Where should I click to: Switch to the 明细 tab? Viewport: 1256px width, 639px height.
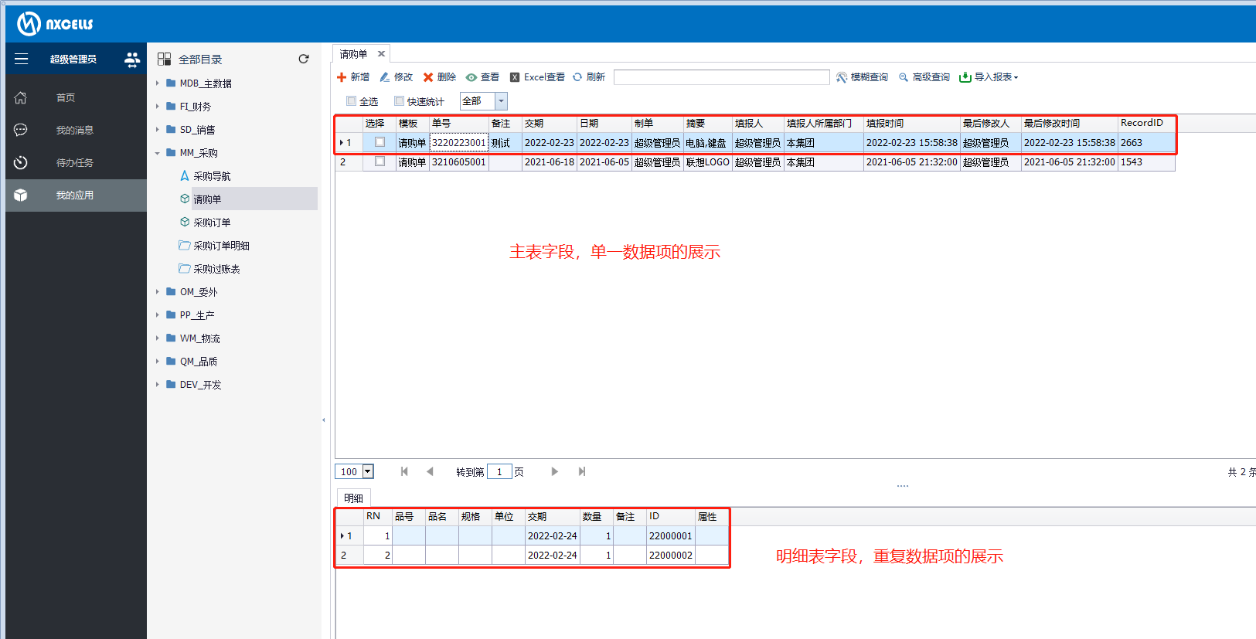tap(353, 498)
